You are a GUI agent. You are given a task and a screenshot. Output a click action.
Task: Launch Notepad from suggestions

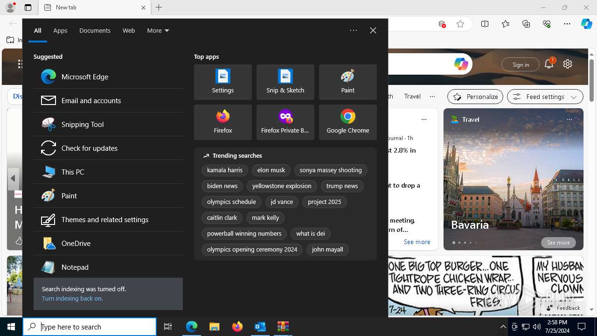(108, 267)
